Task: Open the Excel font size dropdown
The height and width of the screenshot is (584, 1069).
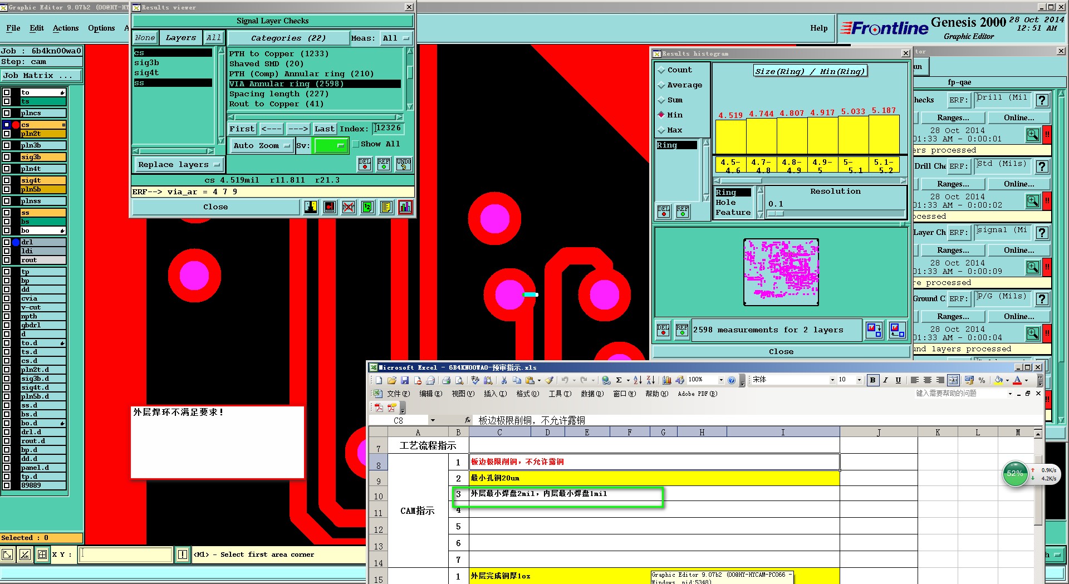Action: [x=859, y=380]
